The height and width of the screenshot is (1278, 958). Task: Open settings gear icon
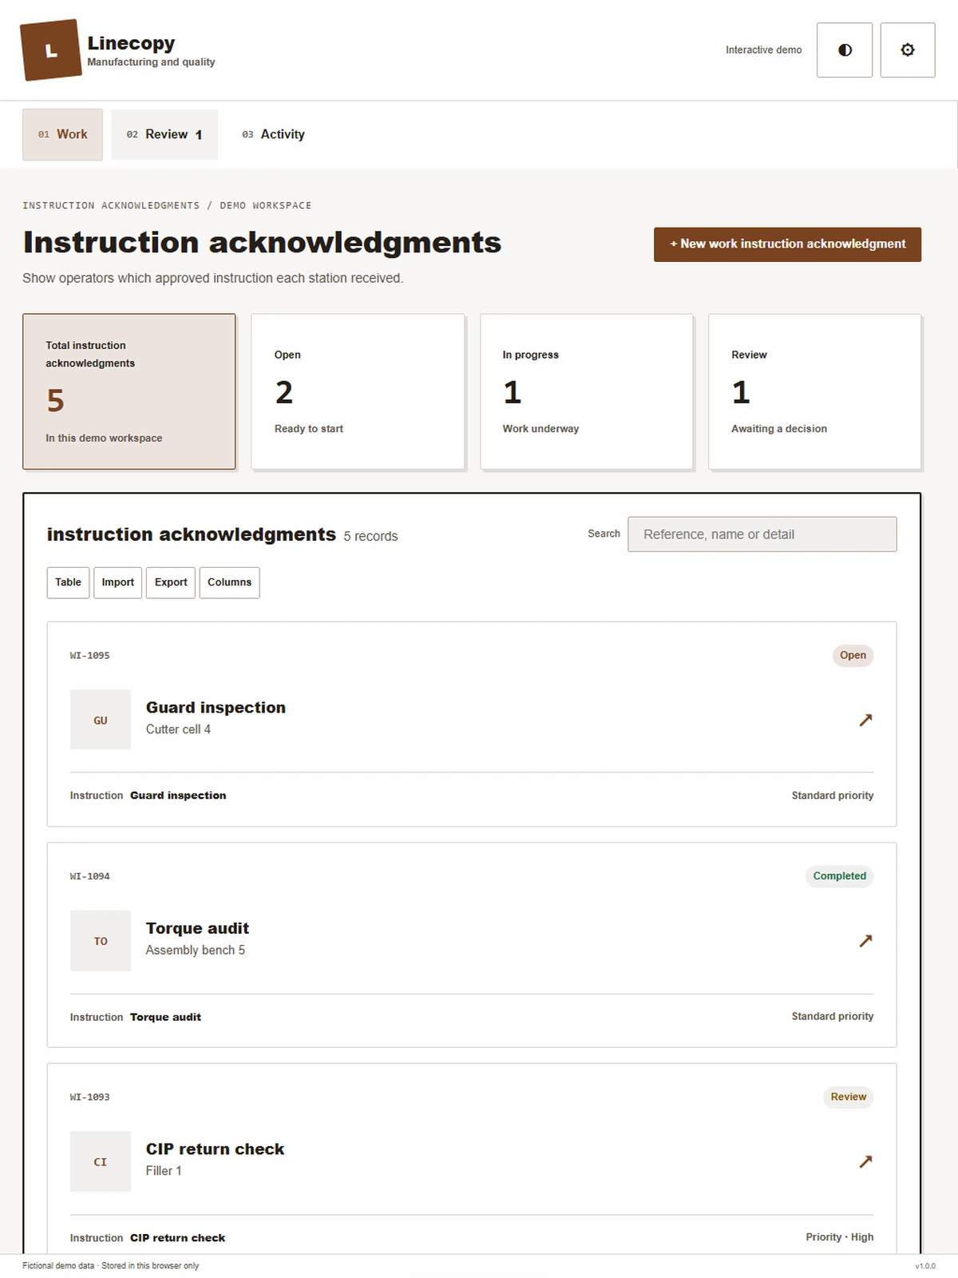908,50
